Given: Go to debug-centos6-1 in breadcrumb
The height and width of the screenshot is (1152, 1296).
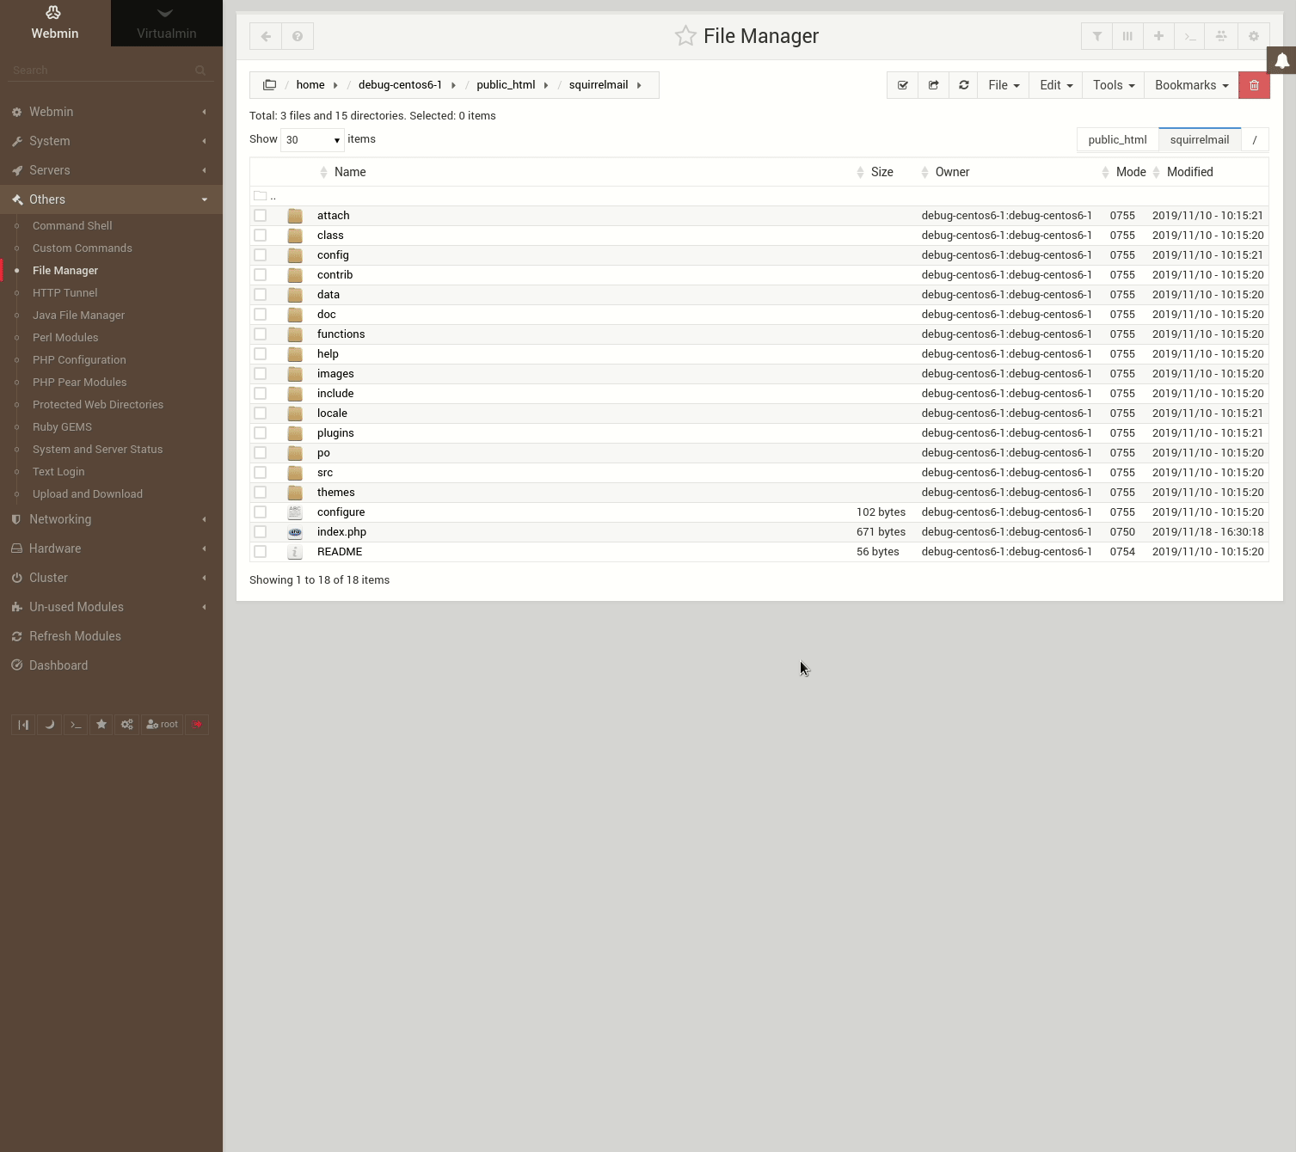Looking at the screenshot, I should click(400, 85).
